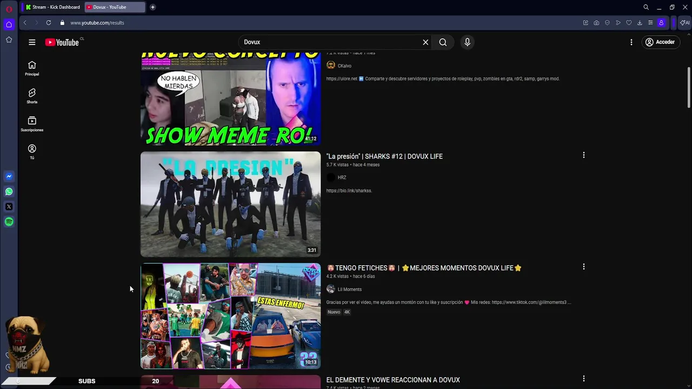Open the Opera main menu logo
This screenshot has height=389, width=692.
(9, 9)
